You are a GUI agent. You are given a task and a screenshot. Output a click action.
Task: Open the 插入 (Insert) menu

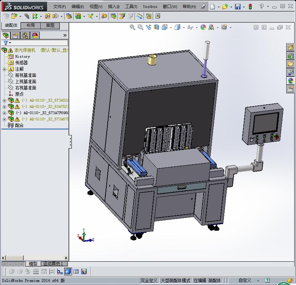coord(114,7)
